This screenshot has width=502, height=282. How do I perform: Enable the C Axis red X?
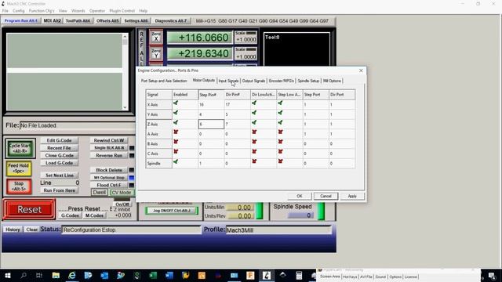point(176,151)
